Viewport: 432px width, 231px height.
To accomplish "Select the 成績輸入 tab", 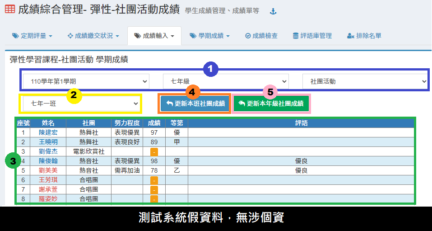I will 154,36.
